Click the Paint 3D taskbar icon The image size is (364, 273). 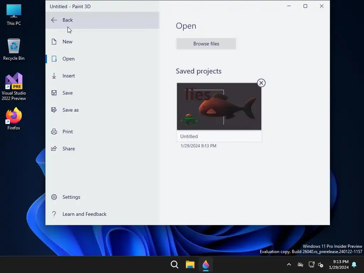(206, 264)
